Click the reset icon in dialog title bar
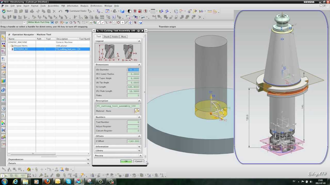This screenshot has height=185, width=330. (x=138, y=31)
